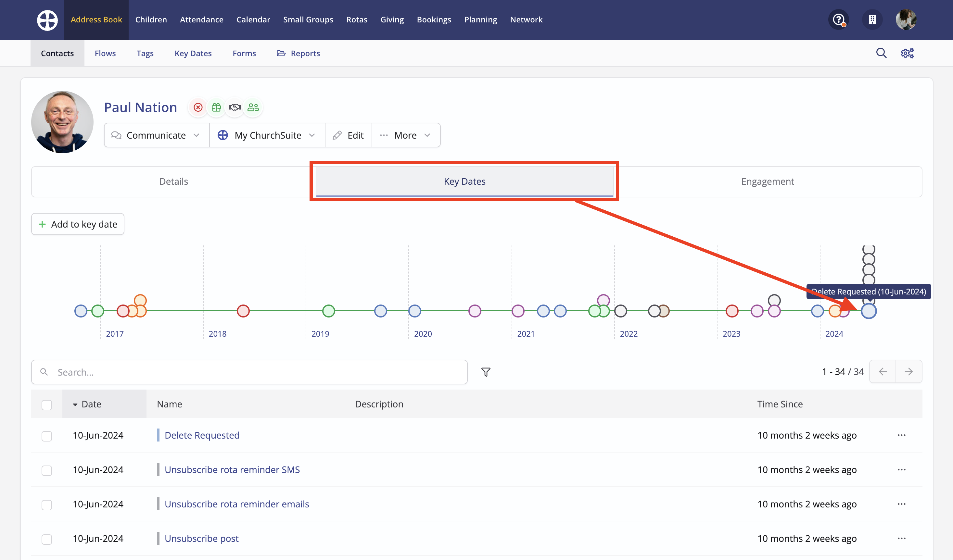Open the search magnifier icon
This screenshot has width=953, height=560.
click(881, 53)
